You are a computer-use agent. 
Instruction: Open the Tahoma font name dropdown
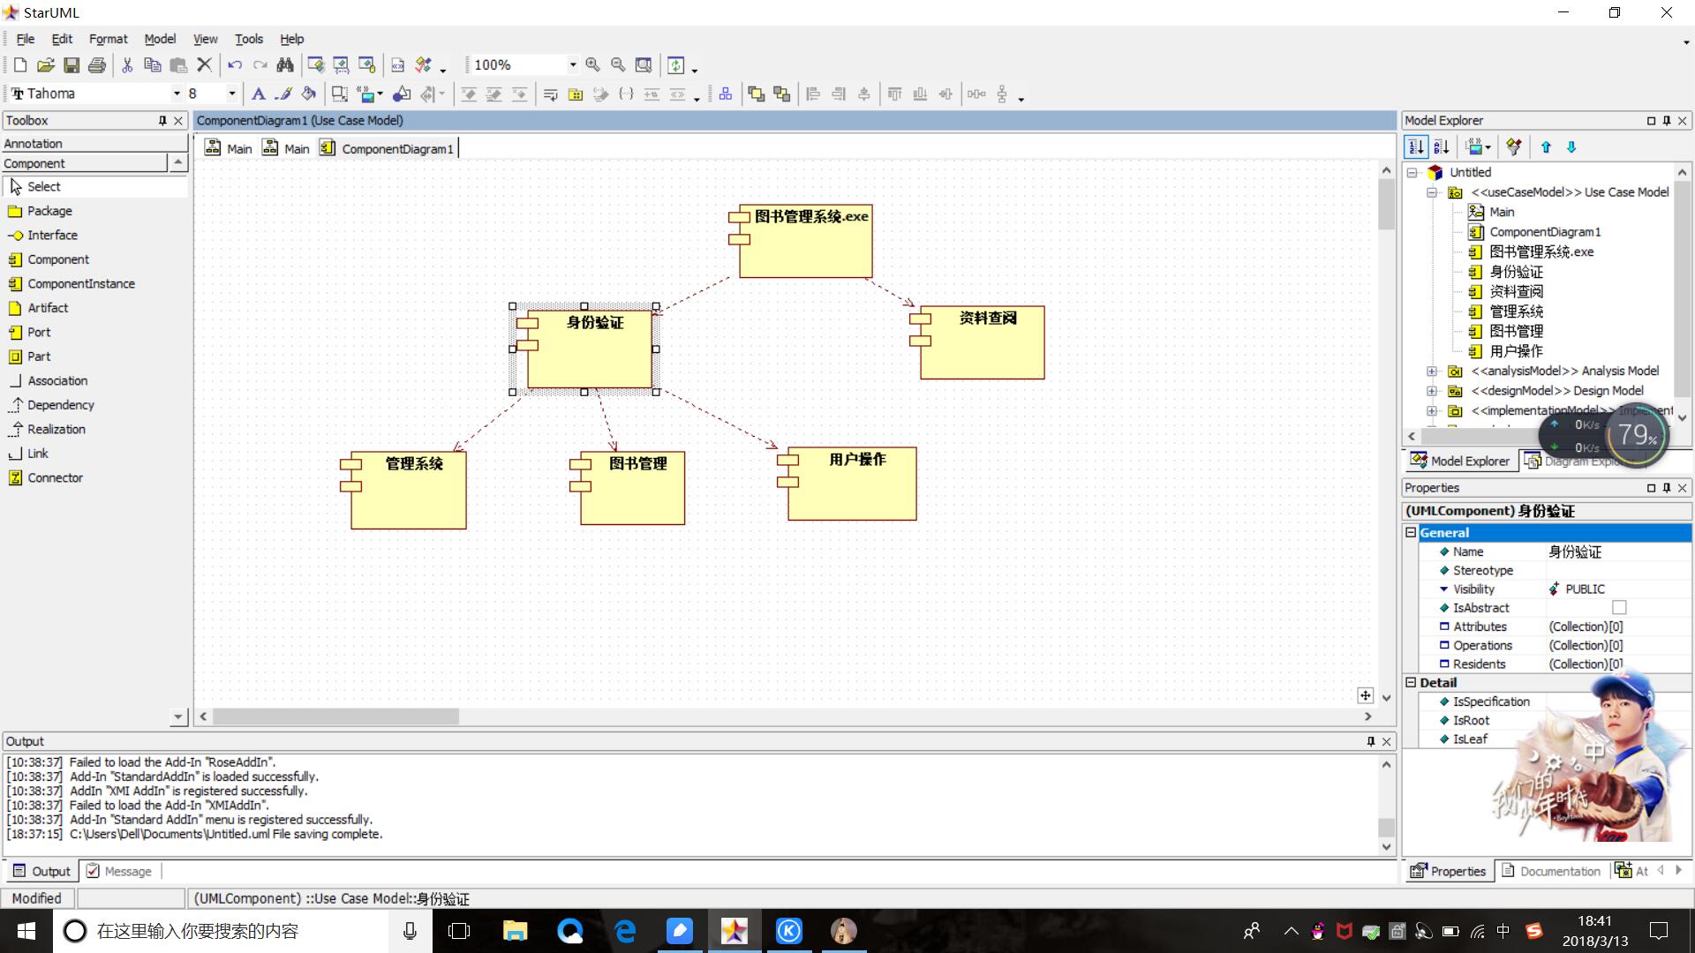(177, 94)
